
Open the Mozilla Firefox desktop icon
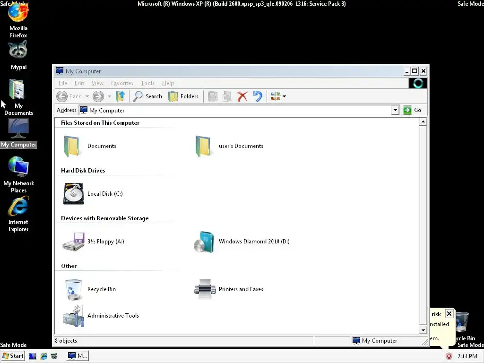(x=18, y=20)
